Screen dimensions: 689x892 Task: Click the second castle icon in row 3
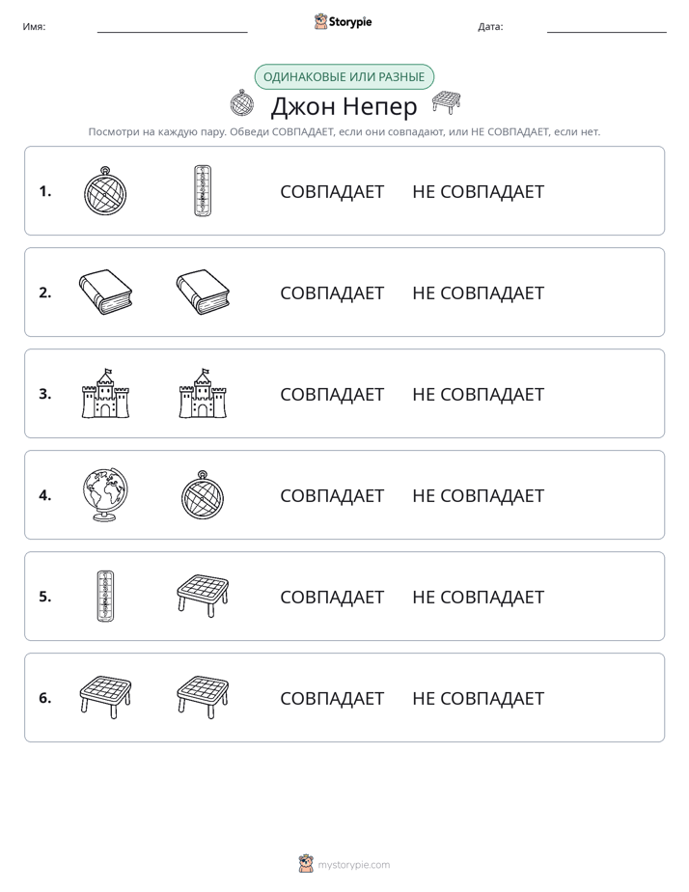tap(203, 393)
